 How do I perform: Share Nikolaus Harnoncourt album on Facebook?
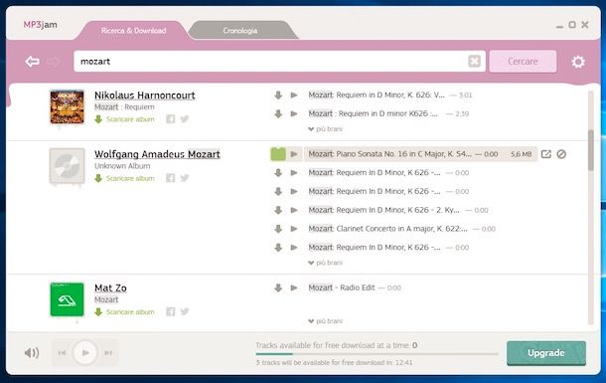point(171,119)
